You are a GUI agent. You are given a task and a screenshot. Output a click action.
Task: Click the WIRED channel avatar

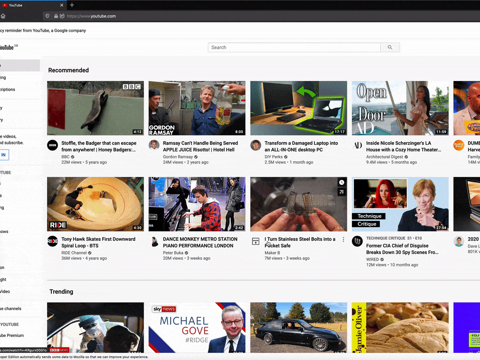357,241
